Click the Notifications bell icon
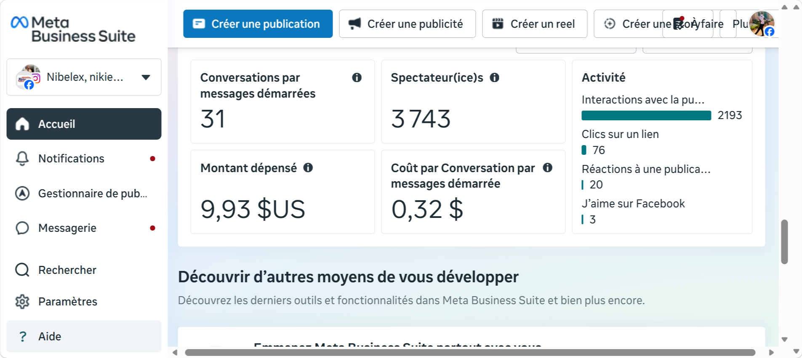This screenshot has width=802, height=358. (22, 159)
